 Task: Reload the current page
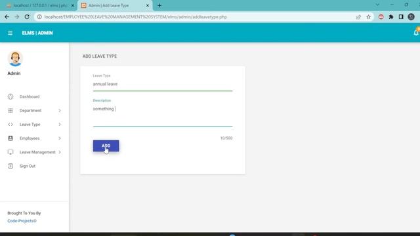click(27, 17)
